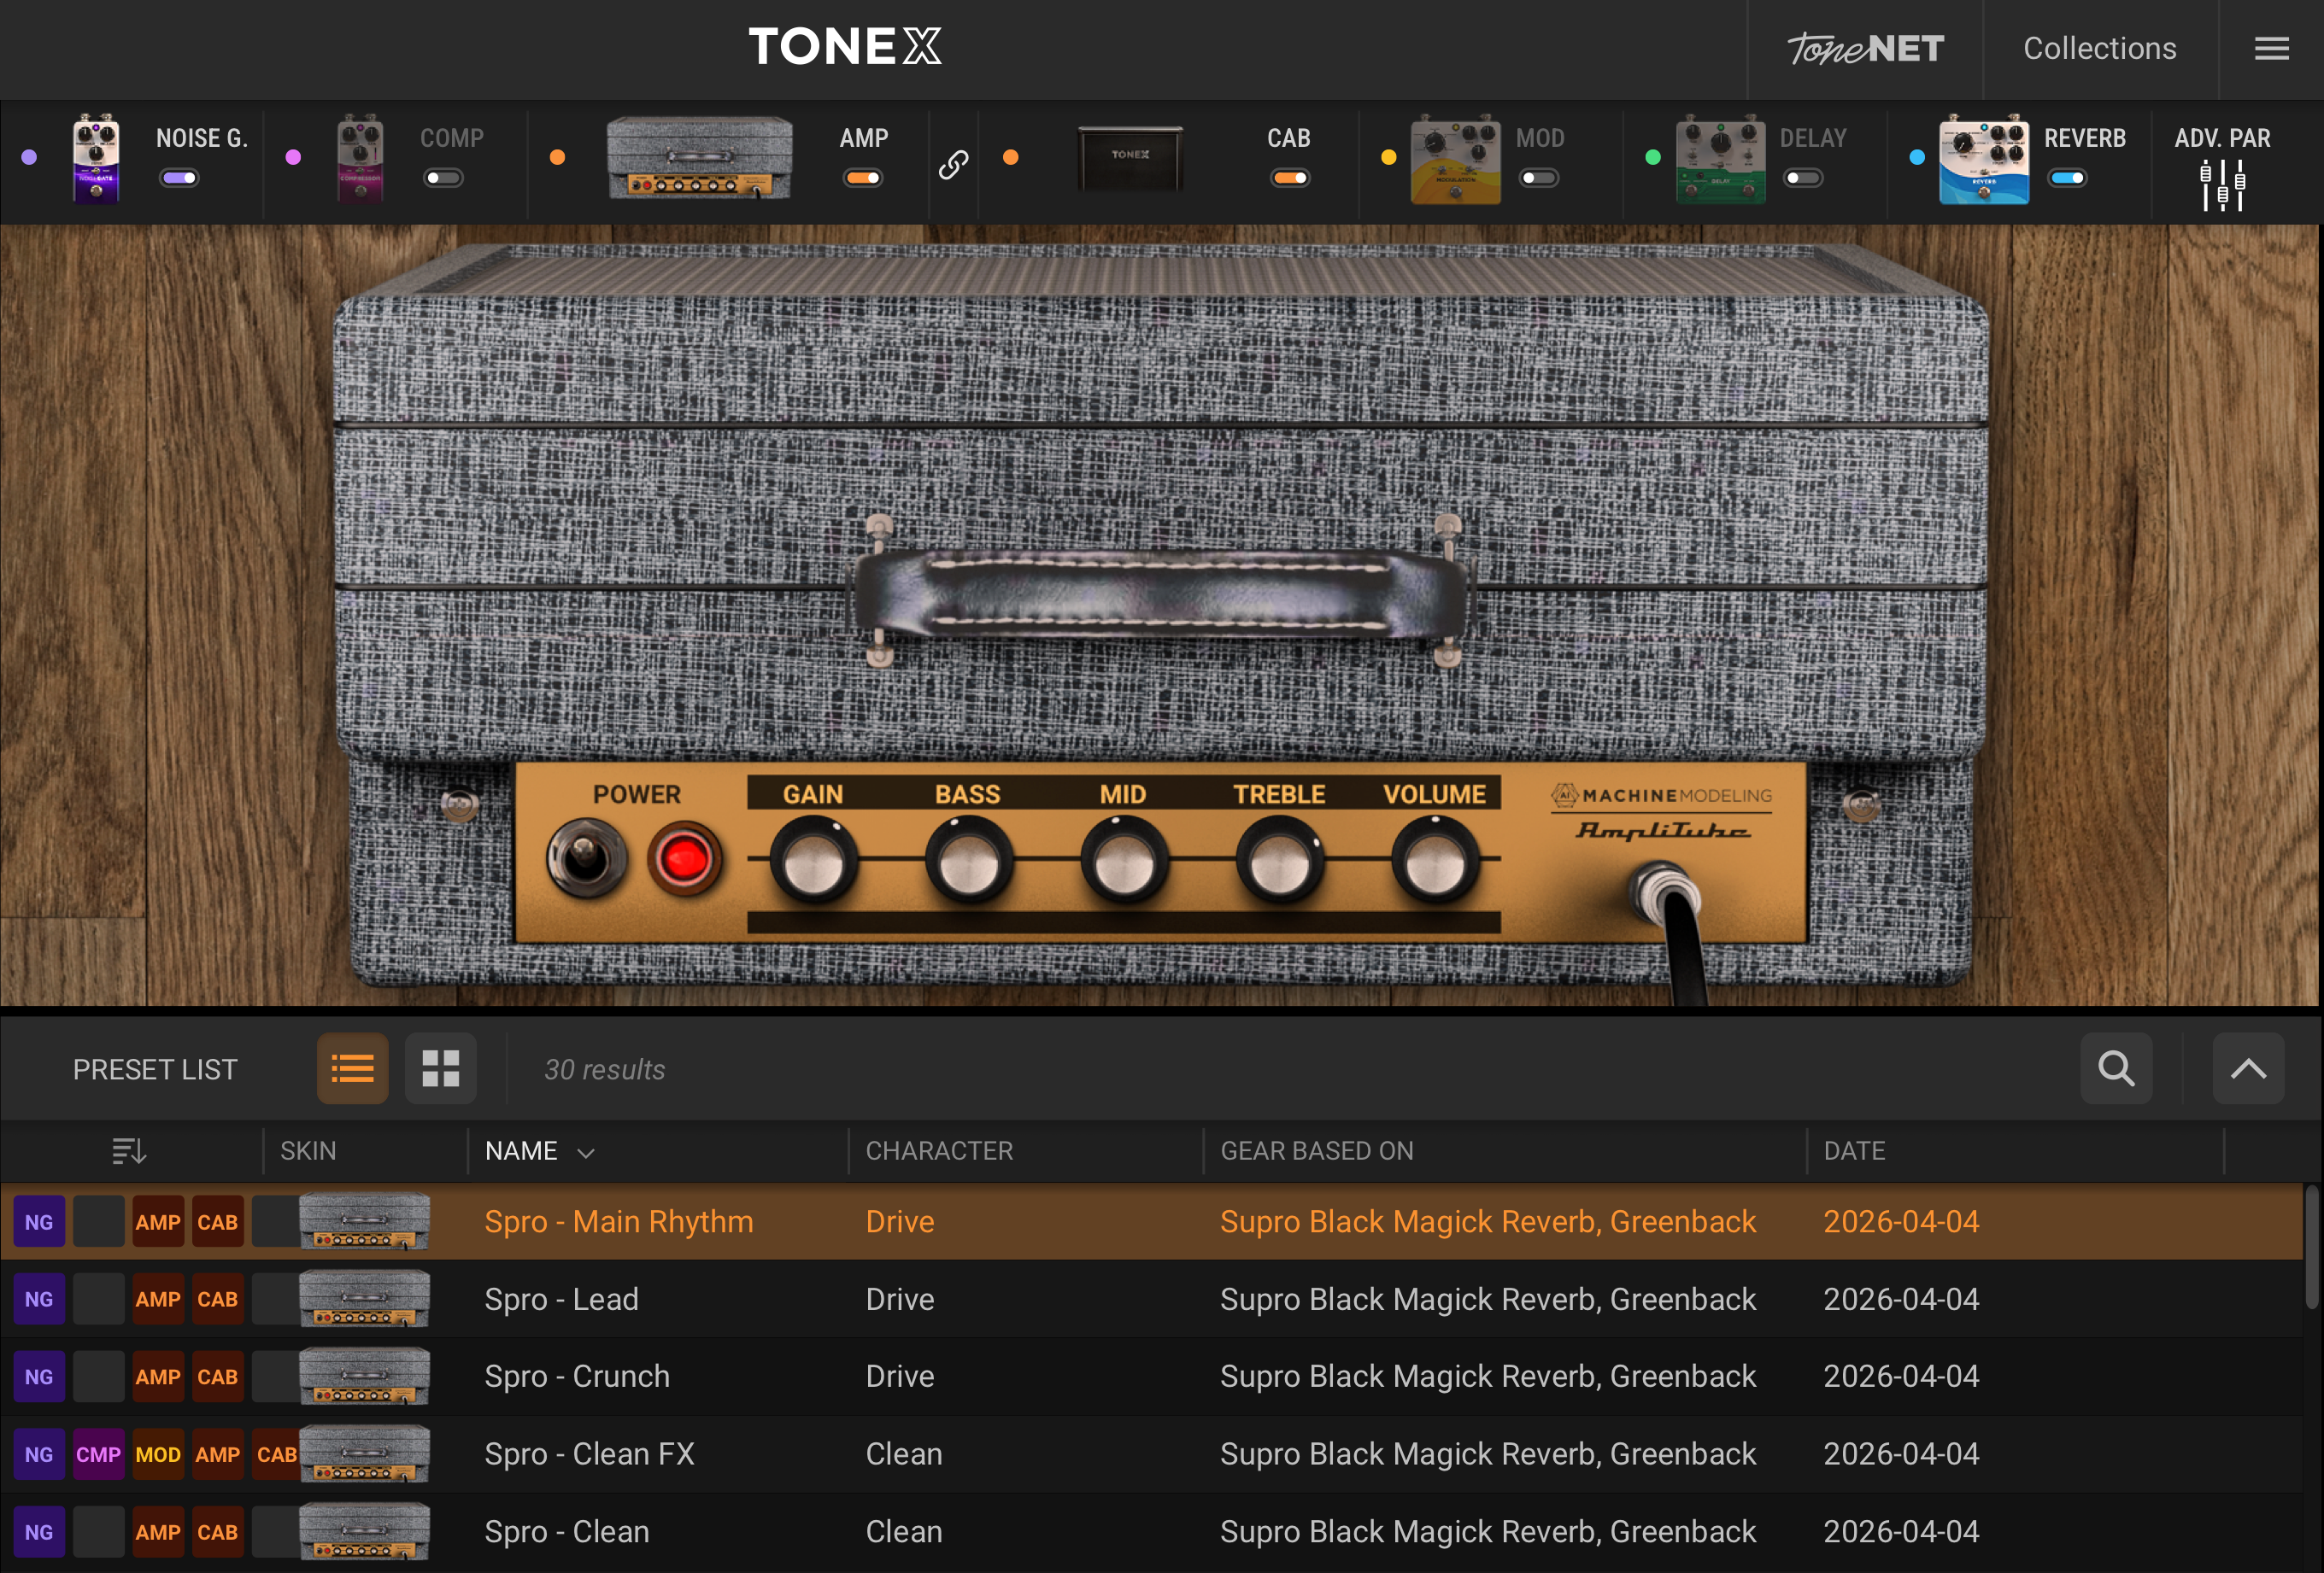Open the Modulation pedal
This screenshot has width=2324, height=1573.
point(1455,159)
